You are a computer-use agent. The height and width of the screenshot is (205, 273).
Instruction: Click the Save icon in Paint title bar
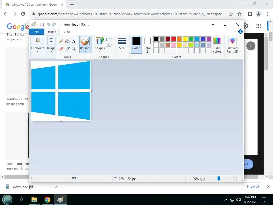42,25
